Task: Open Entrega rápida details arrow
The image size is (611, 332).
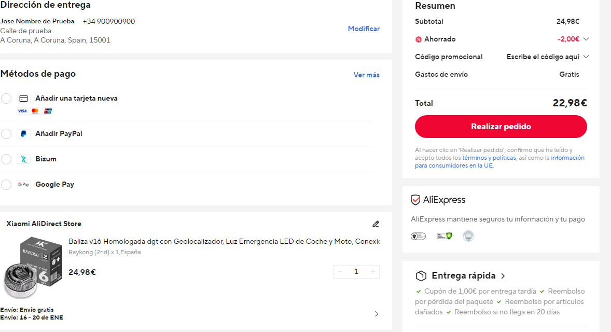Action: [x=503, y=276]
